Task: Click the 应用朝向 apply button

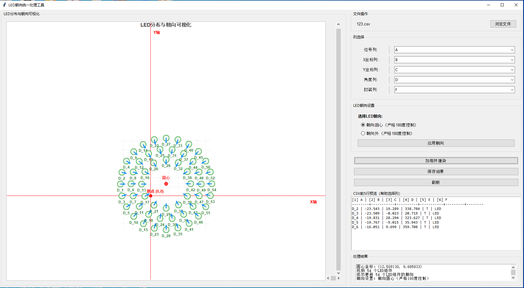Action: tap(436, 143)
